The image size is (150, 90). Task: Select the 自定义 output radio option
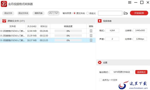[x=87, y=13]
